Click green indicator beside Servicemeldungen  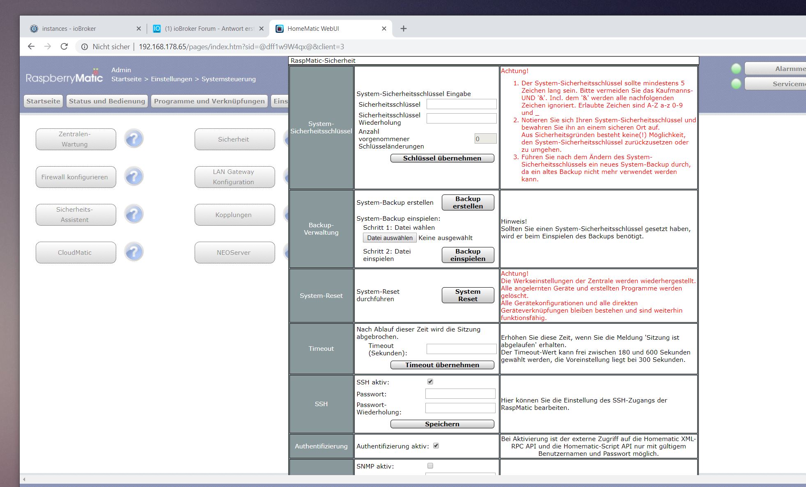[x=736, y=84]
